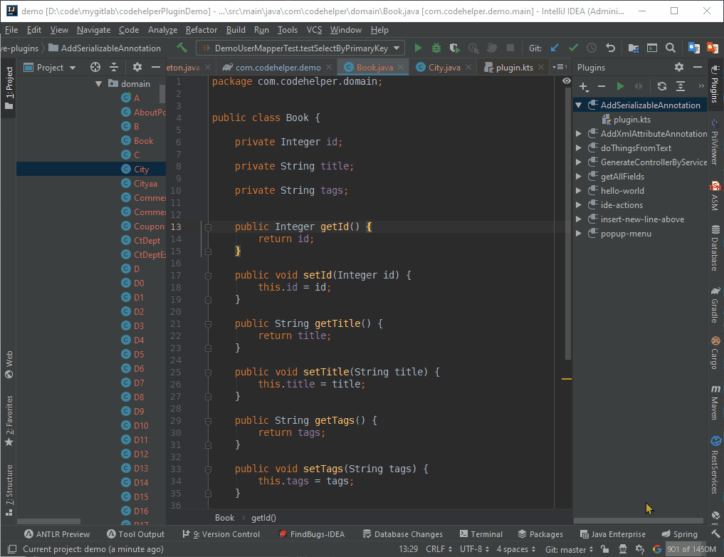Open the Refactor menu

(201, 30)
